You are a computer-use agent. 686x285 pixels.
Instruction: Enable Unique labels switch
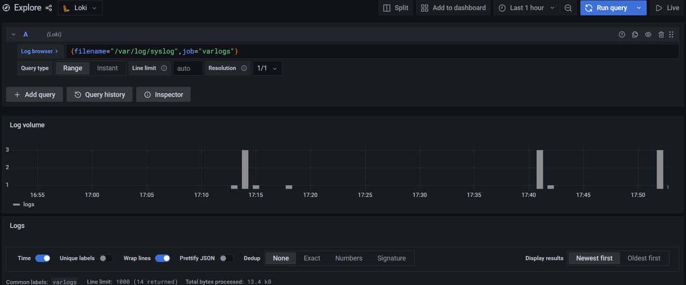pyautogui.click(x=106, y=258)
